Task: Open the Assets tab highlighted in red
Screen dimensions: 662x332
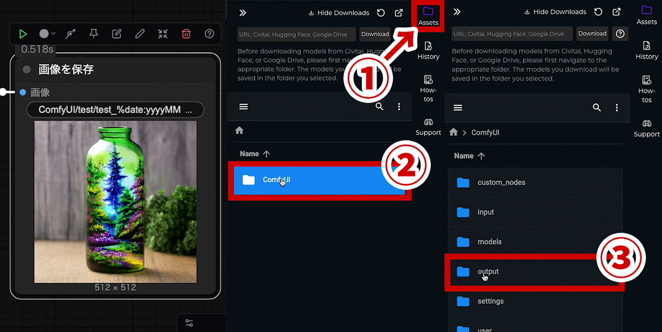Action: 428,17
